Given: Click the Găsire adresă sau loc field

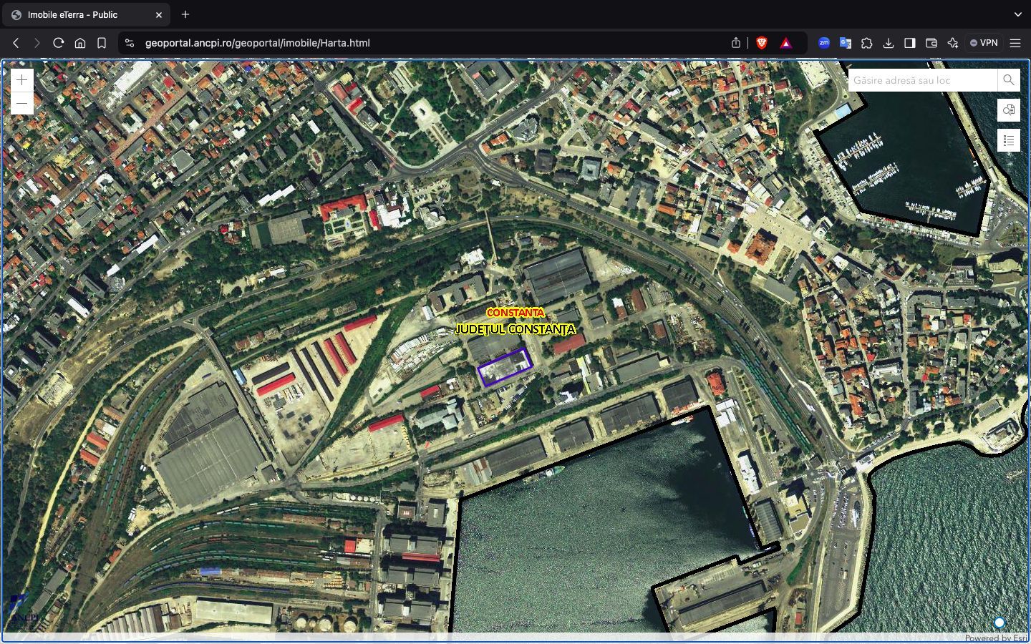Looking at the screenshot, I should (x=922, y=80).
